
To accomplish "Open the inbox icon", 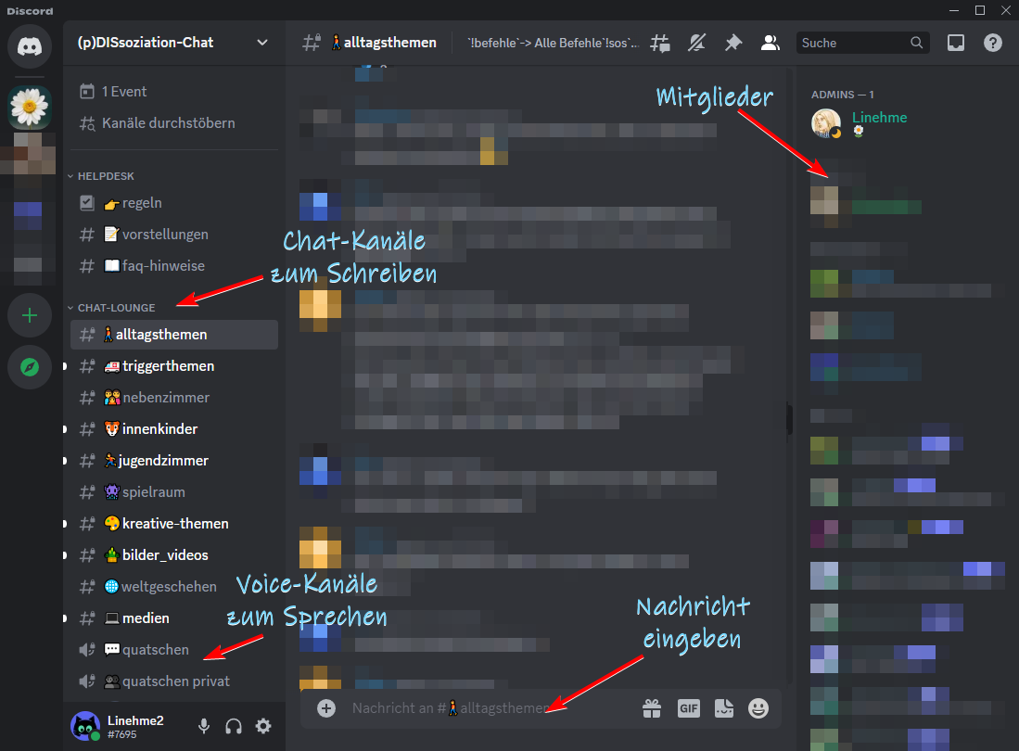I will coord(955,43).
